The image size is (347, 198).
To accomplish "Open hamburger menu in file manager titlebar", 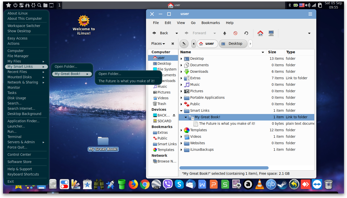I will tap(310, 14).
